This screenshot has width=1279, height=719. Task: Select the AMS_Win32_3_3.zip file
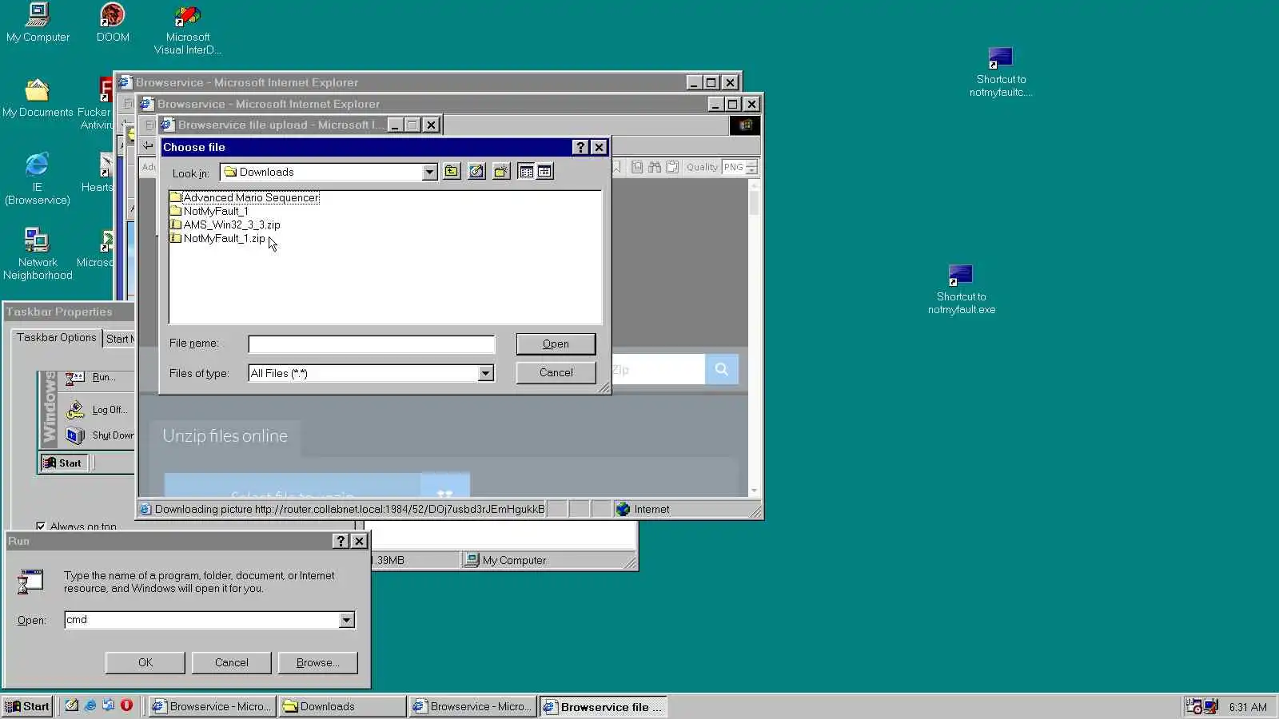[x=225, y=224]
